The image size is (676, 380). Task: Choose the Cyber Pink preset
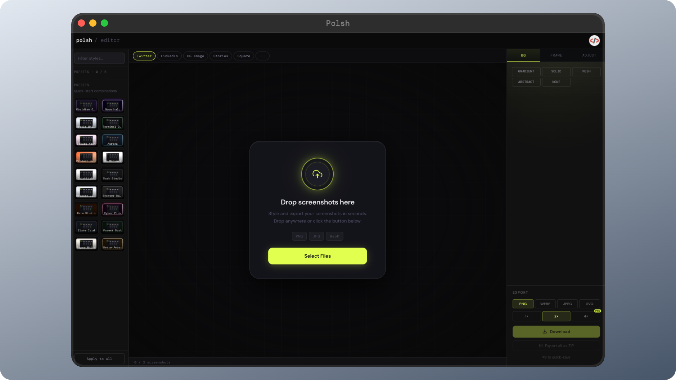113,209
